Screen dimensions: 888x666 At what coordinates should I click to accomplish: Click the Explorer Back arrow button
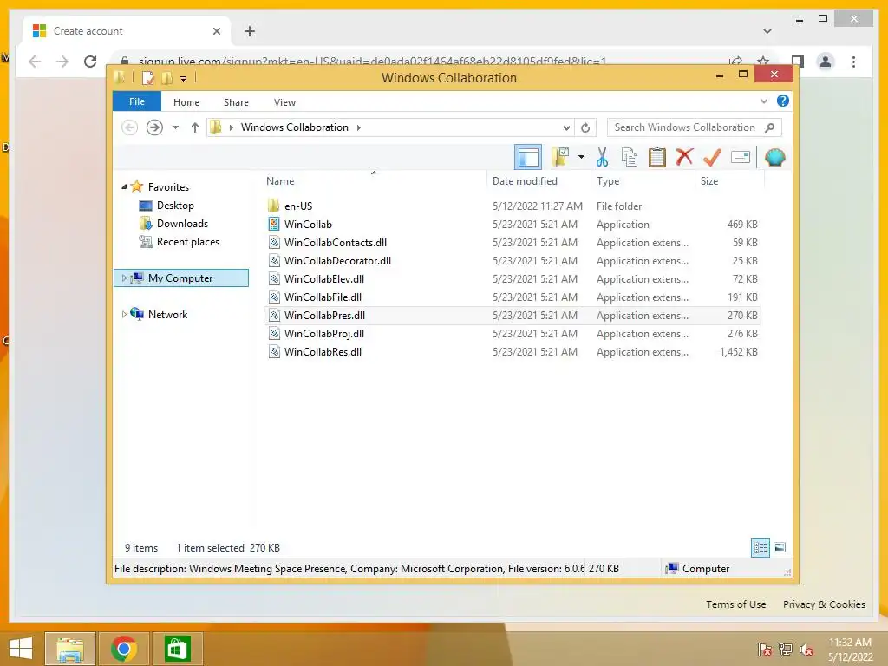(x=130, y=127)
